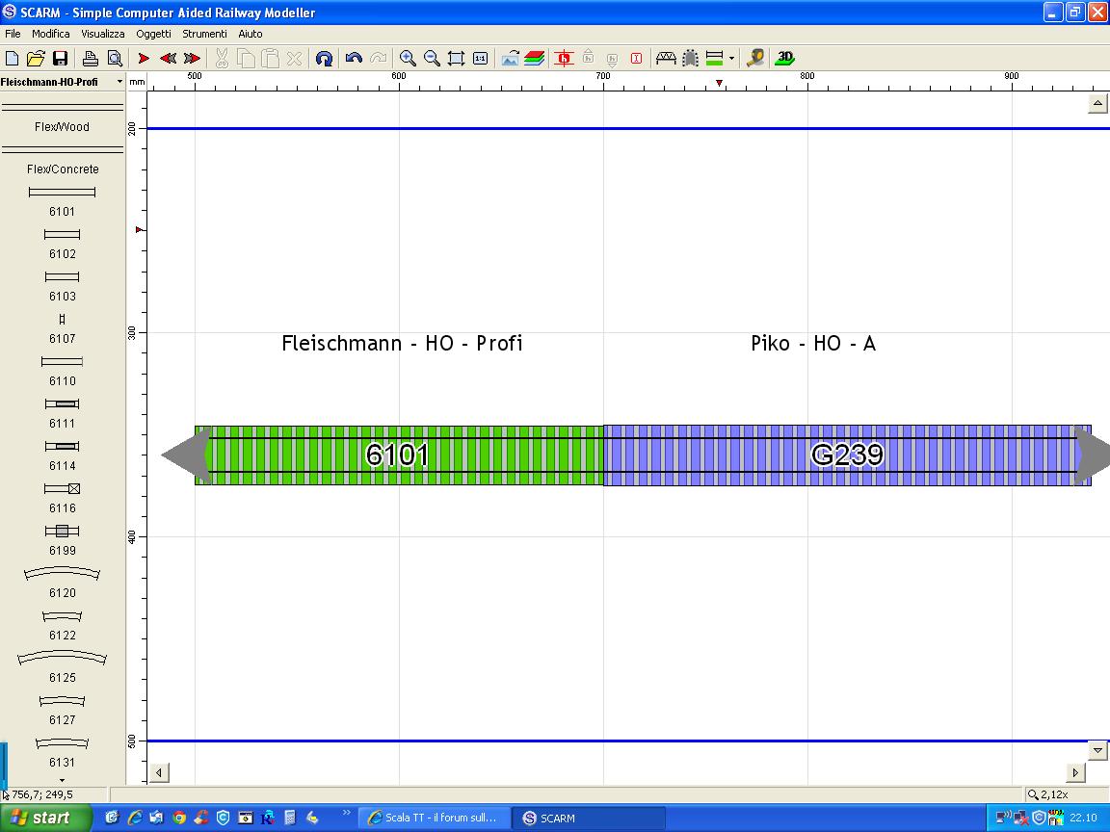Click the gray arrow at the 6101 track end

tap(185, 455)
